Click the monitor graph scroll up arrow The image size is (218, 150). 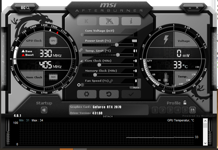(205, 121)
